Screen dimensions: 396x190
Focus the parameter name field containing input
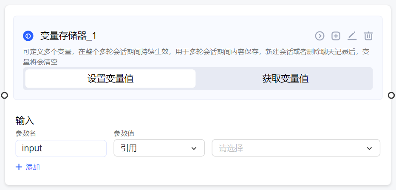point(61,148)
